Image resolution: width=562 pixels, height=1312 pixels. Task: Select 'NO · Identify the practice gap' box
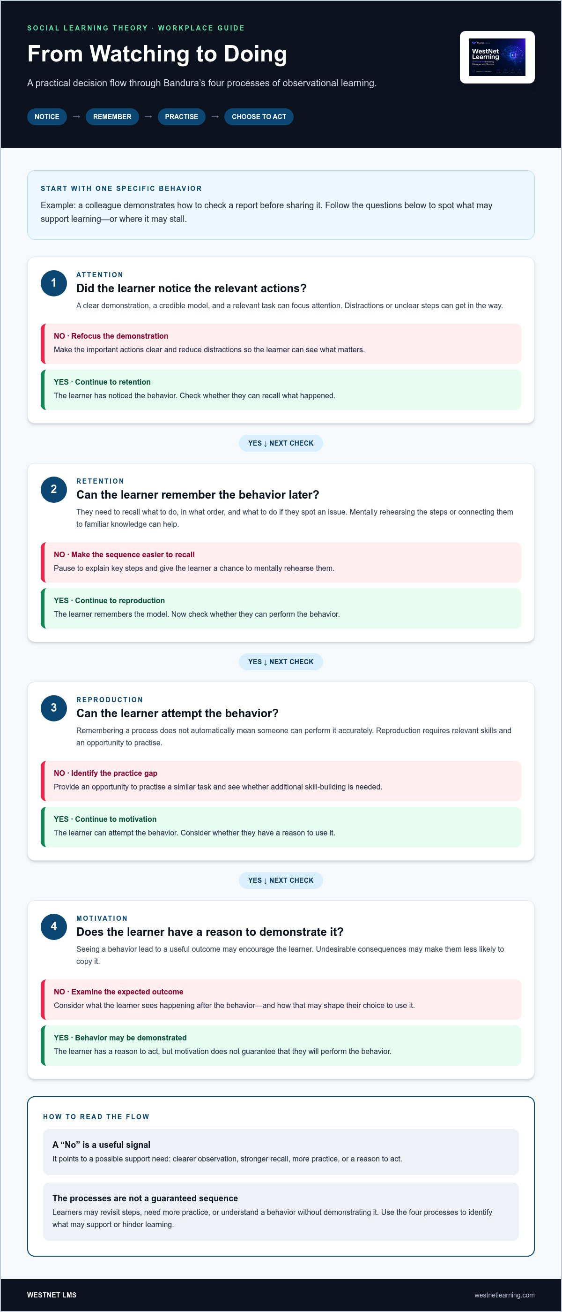tap(281, 781)
